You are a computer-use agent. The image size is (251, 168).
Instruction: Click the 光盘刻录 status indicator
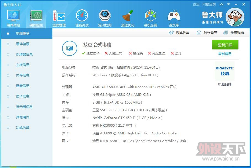[x=157, y=53]
